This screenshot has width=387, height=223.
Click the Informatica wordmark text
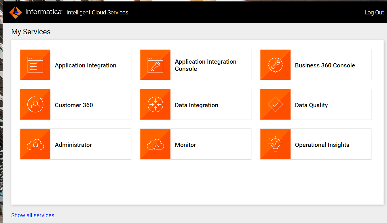tap(43, 12)
